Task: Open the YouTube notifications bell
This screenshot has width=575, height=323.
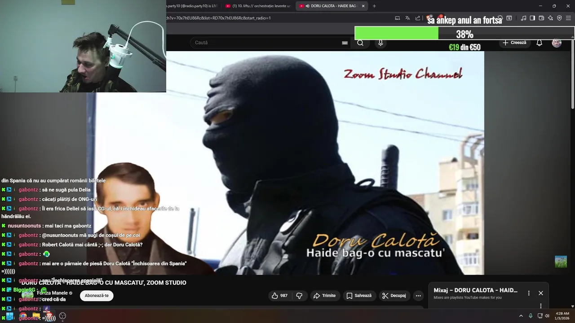Action: point(539,43)
